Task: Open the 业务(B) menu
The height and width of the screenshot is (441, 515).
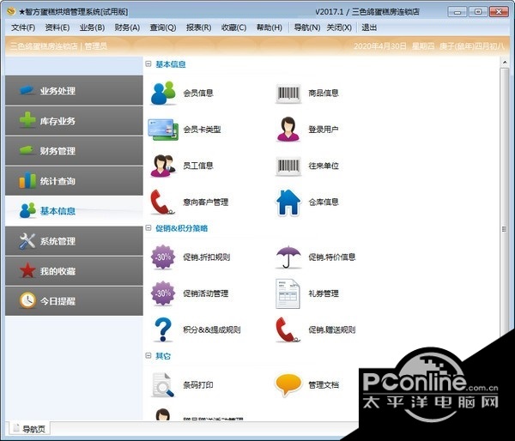Action: [x=93, y=27]
